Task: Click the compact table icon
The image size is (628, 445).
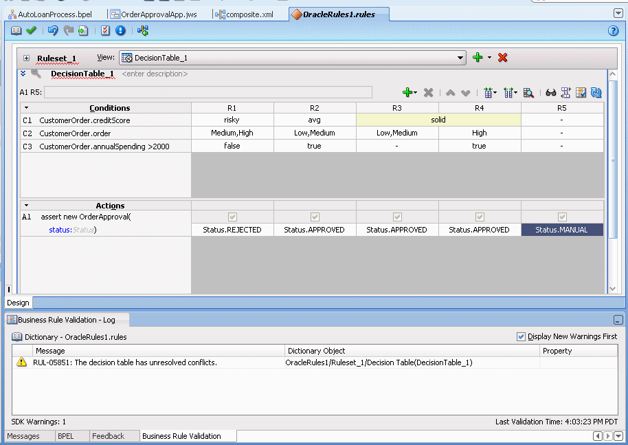Action: coord(565,93)
